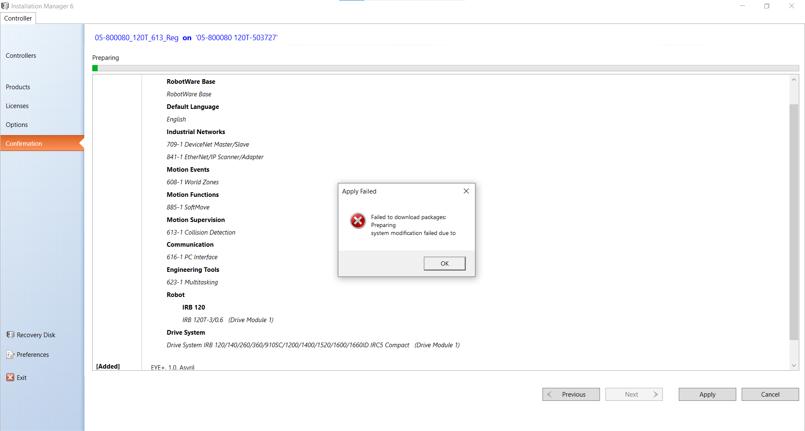Click '613-1 Collision Detection'

point(201,232)
